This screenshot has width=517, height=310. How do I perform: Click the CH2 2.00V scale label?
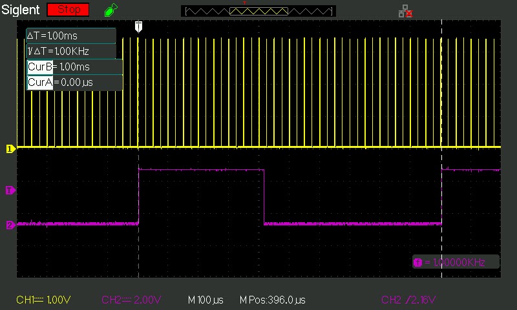(x=131, y=300)
